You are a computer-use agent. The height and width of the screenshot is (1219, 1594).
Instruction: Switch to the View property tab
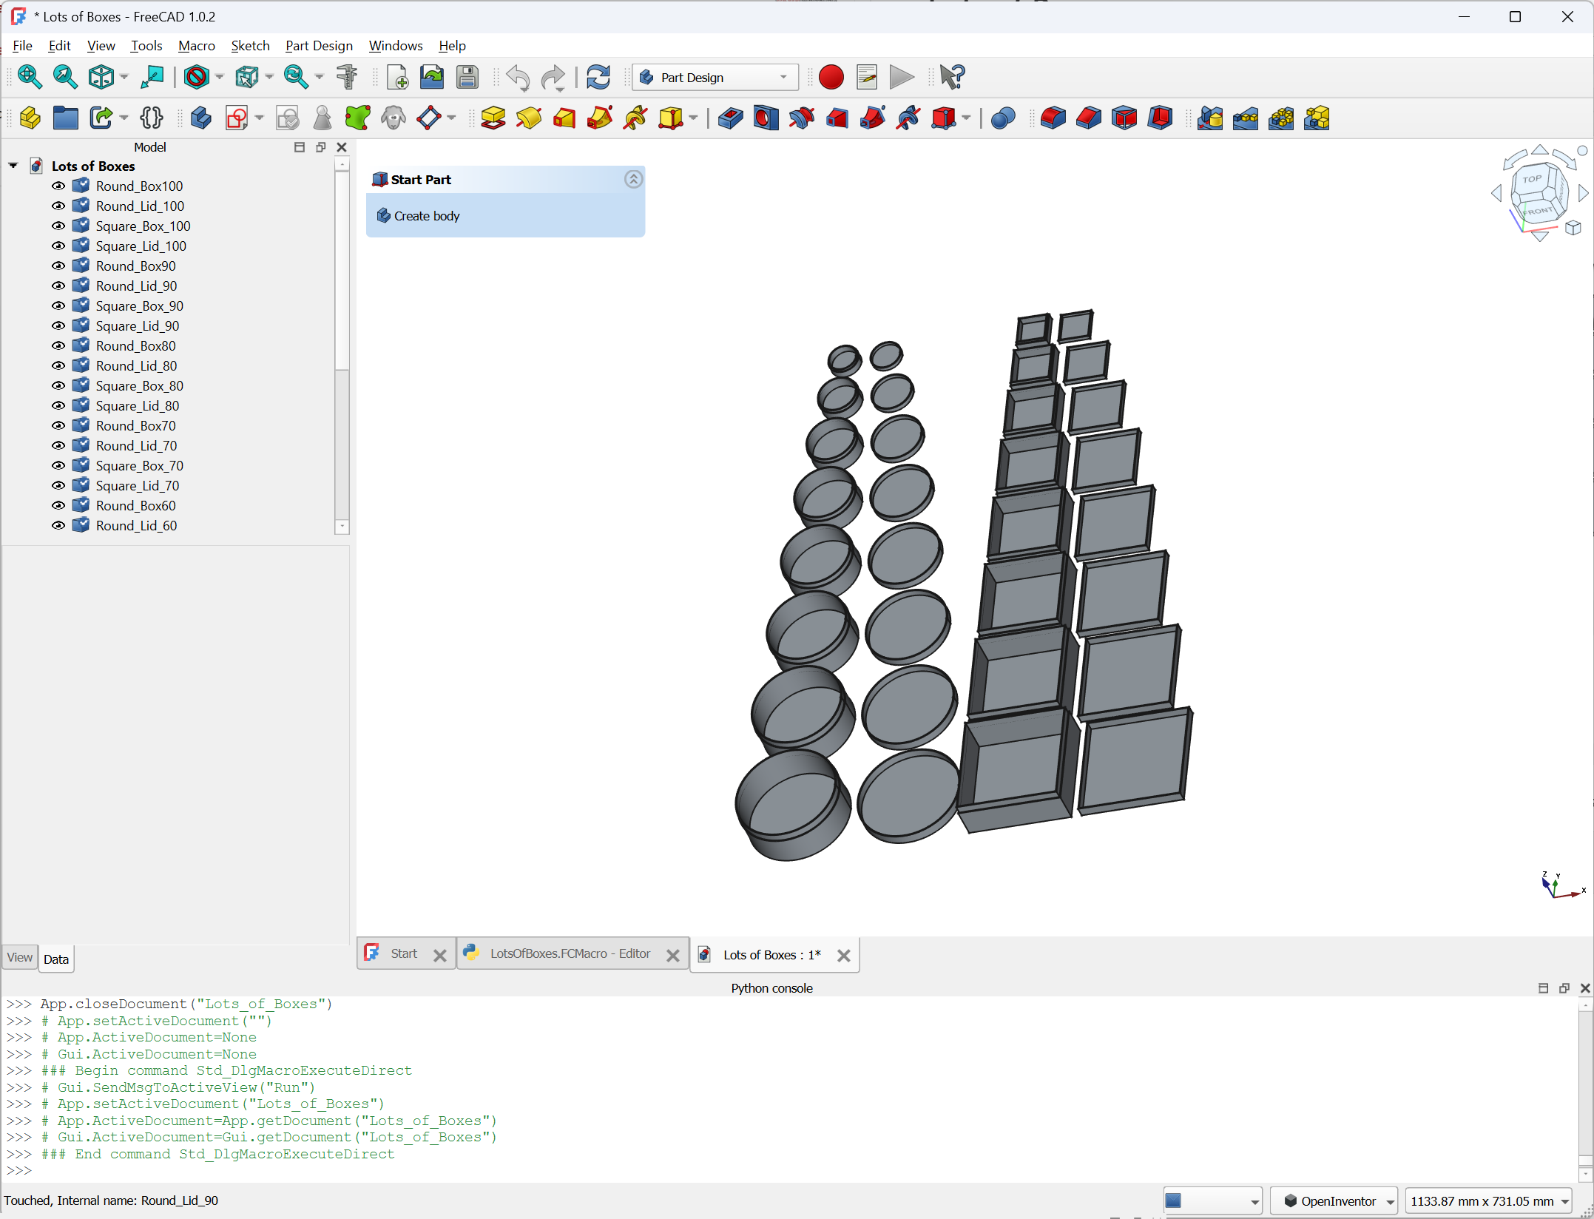point(19,958)
